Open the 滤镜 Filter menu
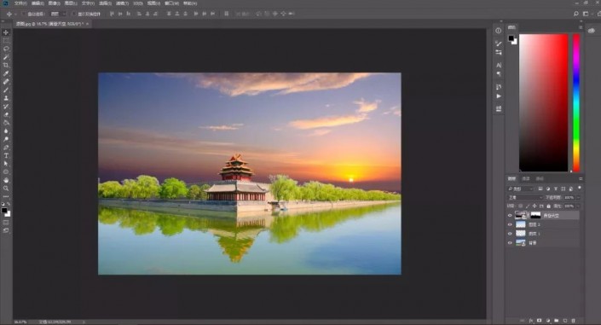 click(122, 3)
